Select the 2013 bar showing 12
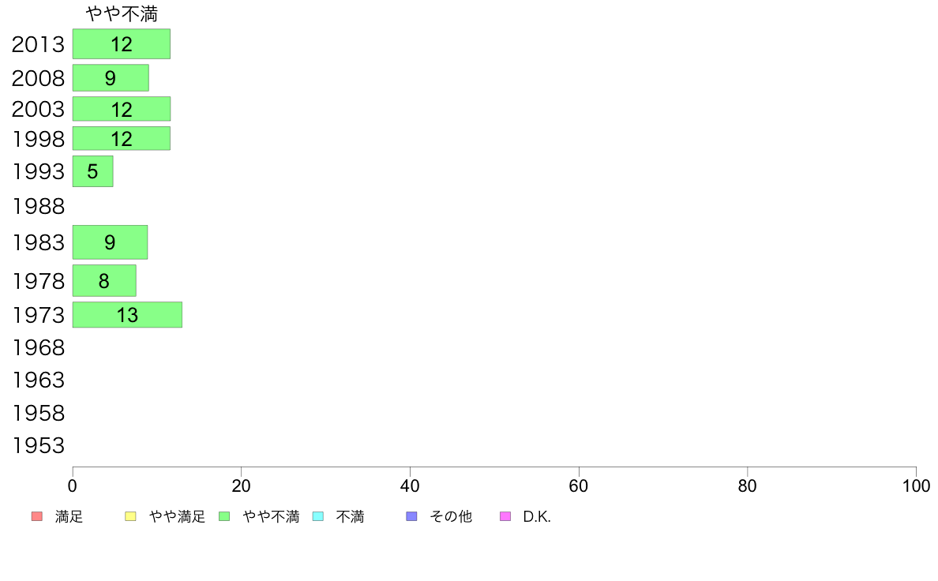 [122, 43]
